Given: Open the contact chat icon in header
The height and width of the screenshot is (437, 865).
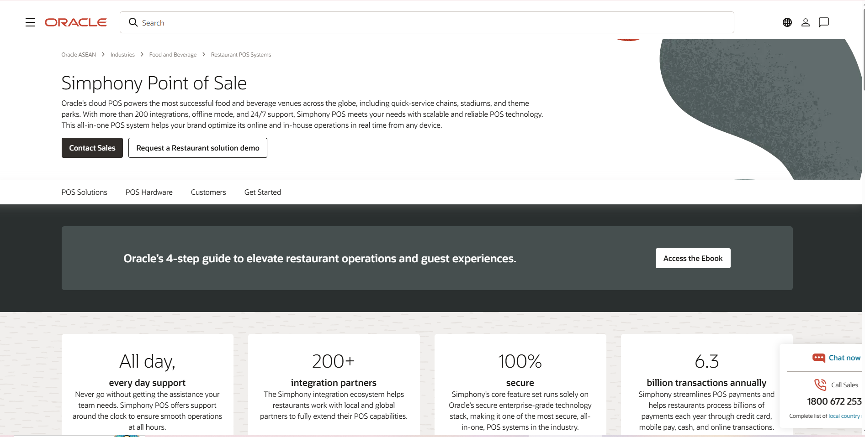Looking at the screenshot, I should 823,22.
